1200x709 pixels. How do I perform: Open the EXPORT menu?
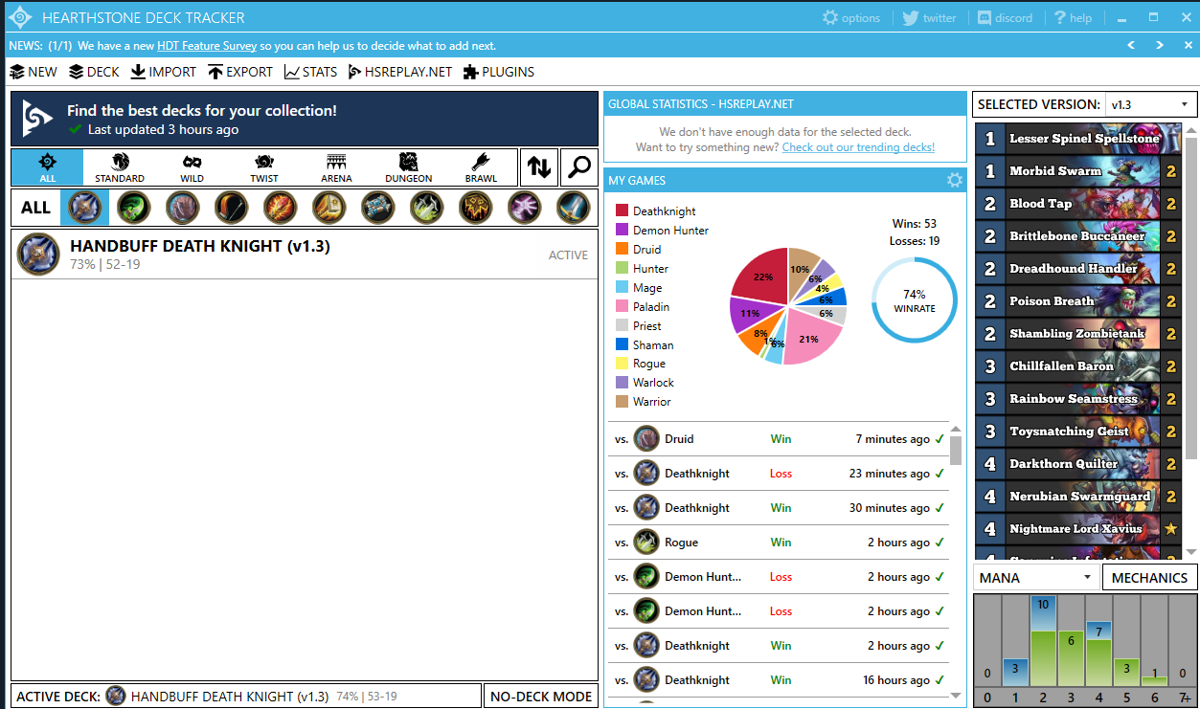(x=240, y=72)
